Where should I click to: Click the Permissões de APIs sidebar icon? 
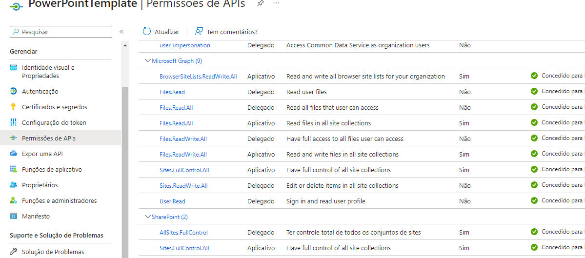[x=14, y=138]
